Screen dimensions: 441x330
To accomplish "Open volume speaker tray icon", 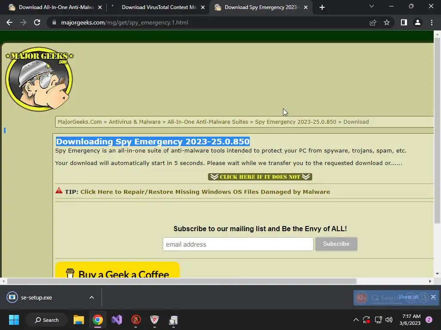I will coord(389,320).
